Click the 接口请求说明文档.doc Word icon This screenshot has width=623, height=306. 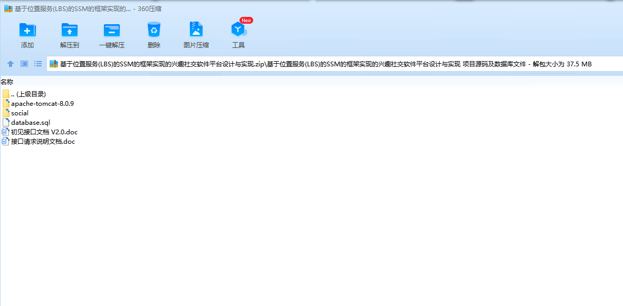coord(6,141)
